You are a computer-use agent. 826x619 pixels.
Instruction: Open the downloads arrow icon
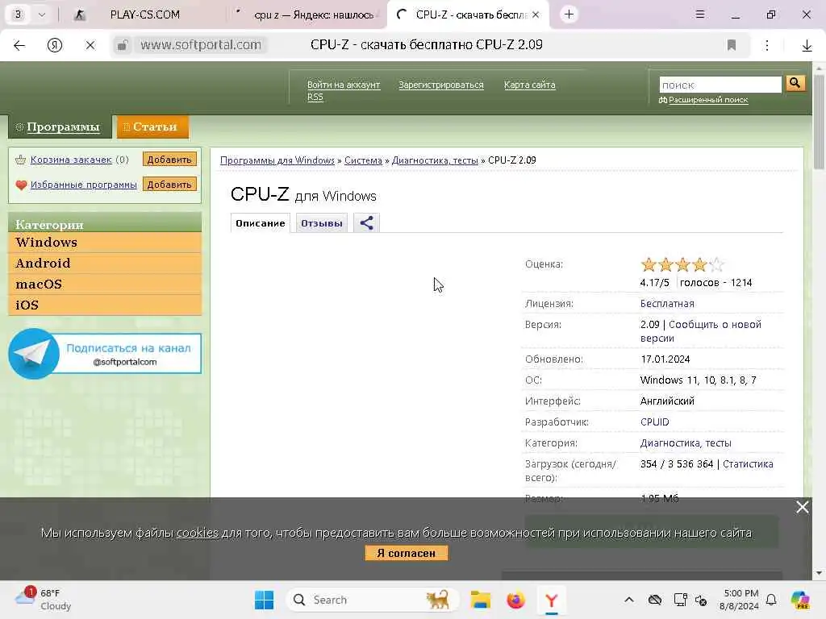[x=807, y=46]
